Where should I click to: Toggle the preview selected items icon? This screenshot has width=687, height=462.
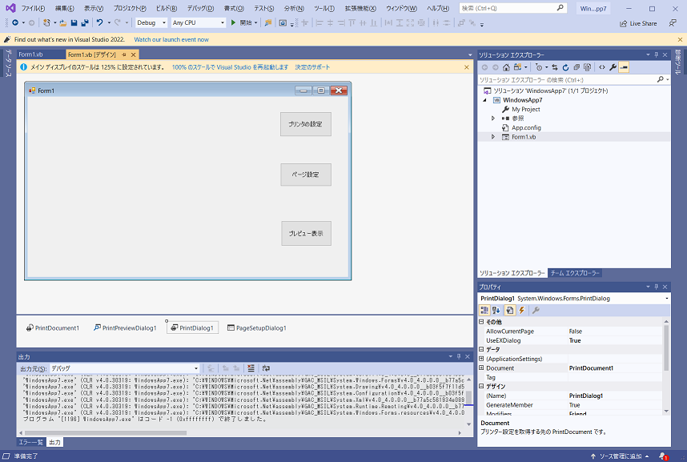point(624,67)
